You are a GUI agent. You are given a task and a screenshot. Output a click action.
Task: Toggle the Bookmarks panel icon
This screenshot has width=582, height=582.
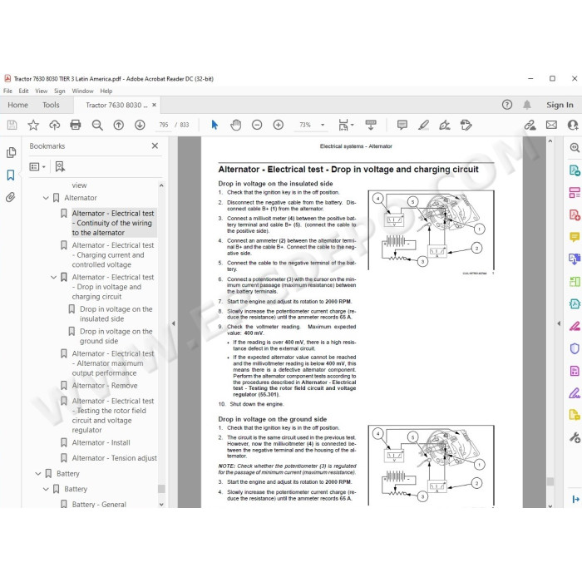11,175
